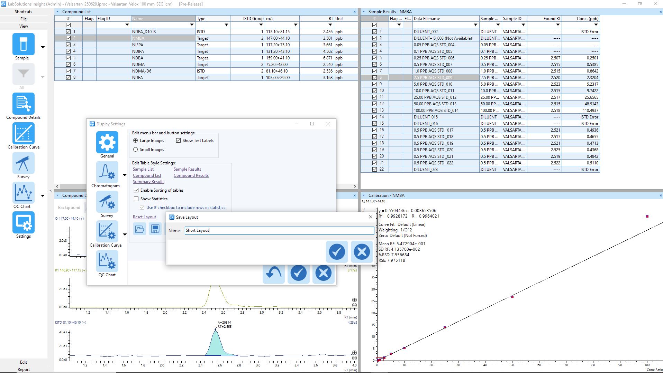Image resolution: width=663 pixels, height=373 pixels.
Task: Open Calibration Curve shortcut in left sidebar
Action: pyautogui.click(x=24, y=133)
